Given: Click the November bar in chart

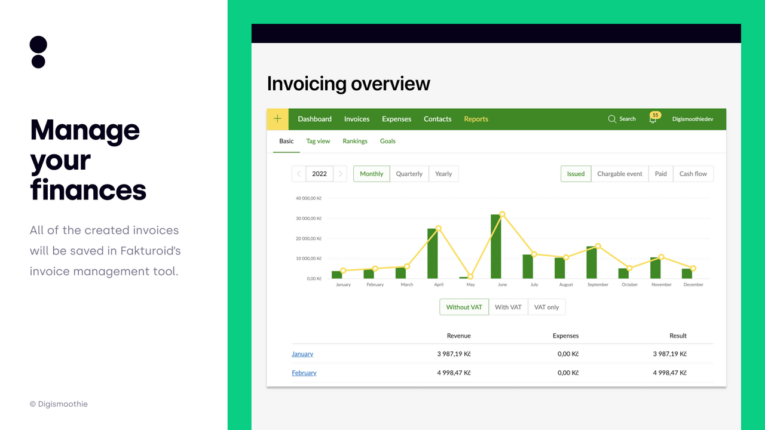Looking at the screenshot, I should (x=655, y=268).
